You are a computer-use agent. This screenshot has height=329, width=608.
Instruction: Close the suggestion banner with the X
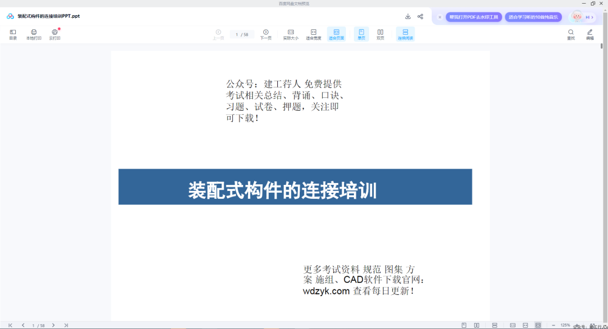440,17
